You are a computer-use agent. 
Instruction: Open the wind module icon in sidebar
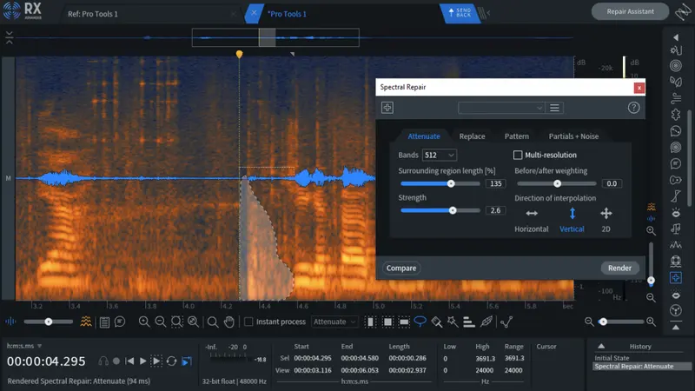click(676, 98)
